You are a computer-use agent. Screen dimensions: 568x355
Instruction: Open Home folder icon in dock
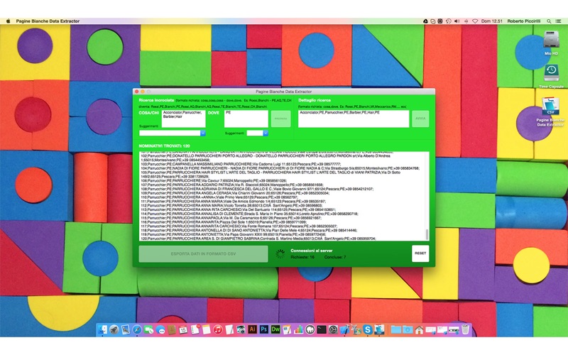click(x=419, y=330)
